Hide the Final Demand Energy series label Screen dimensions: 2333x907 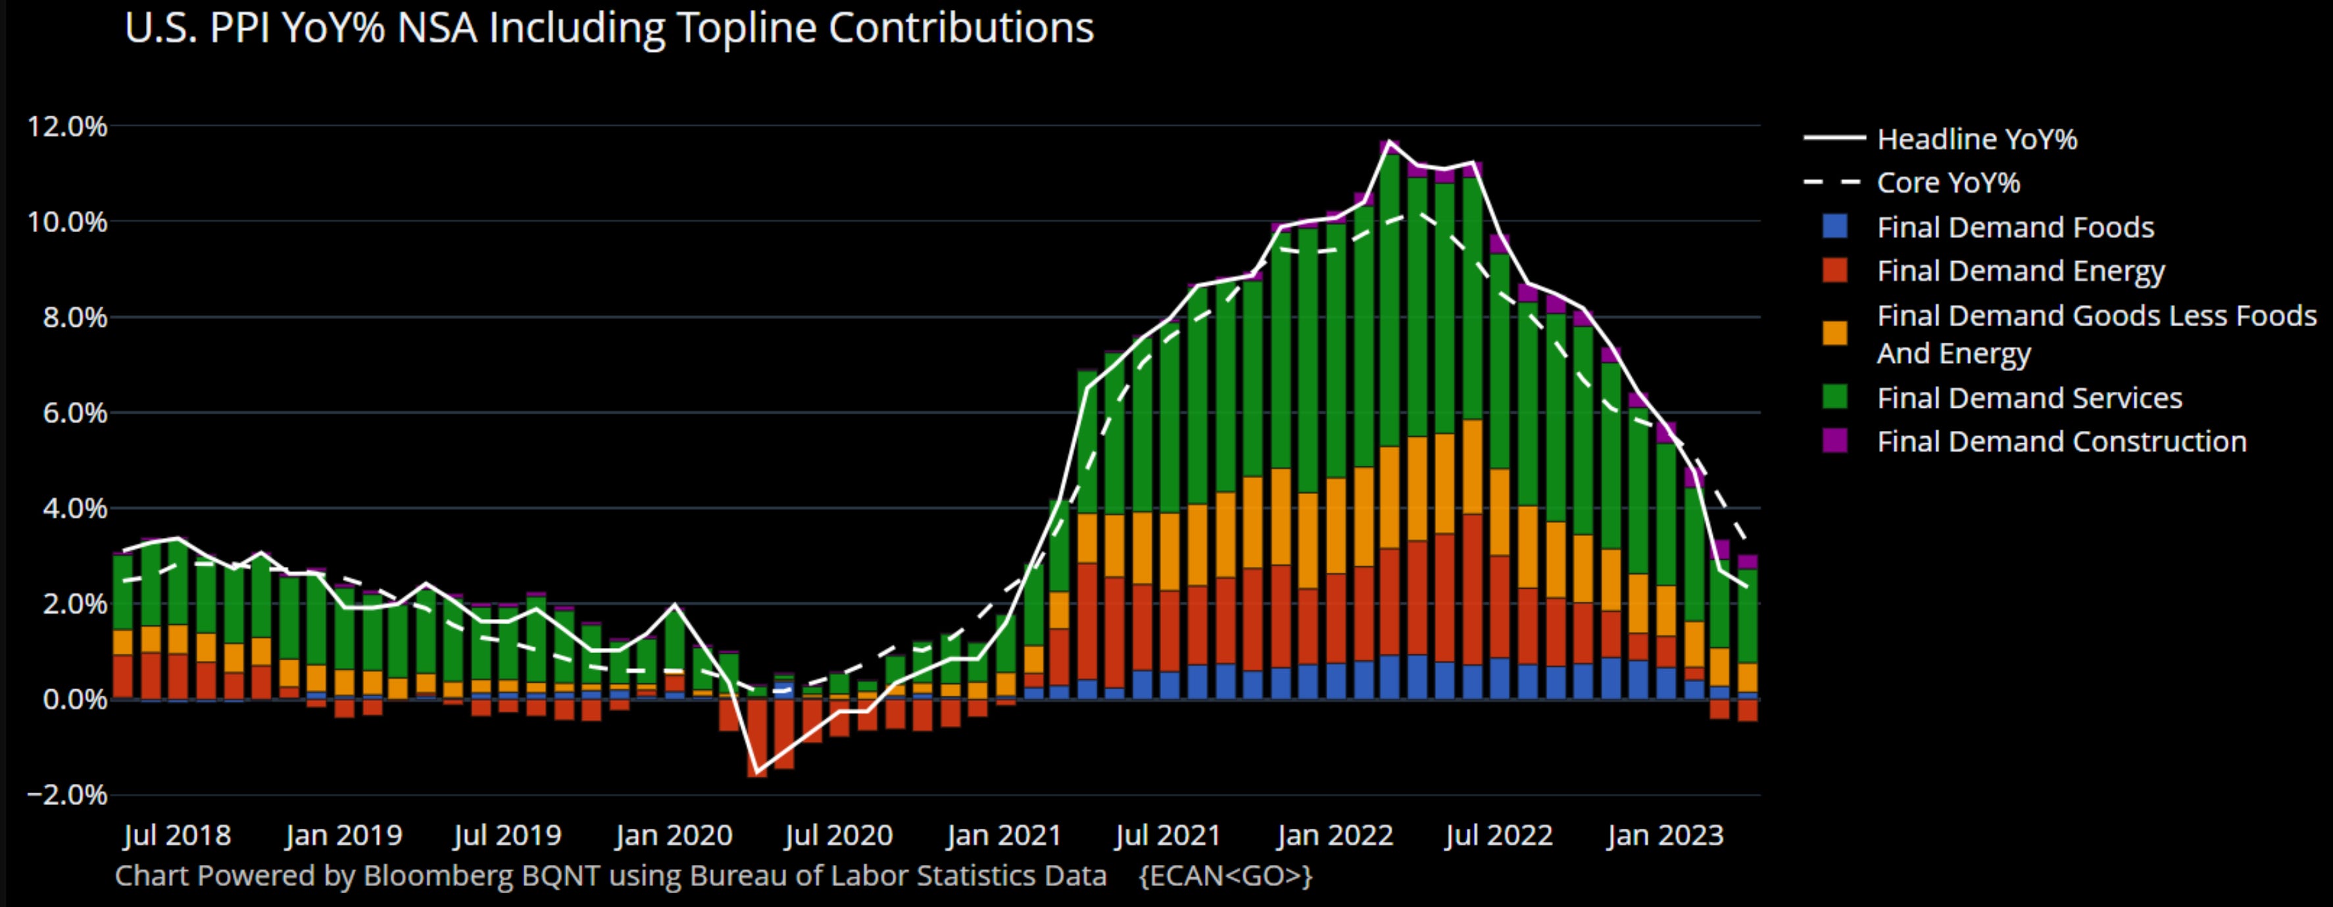(2021, 271)
